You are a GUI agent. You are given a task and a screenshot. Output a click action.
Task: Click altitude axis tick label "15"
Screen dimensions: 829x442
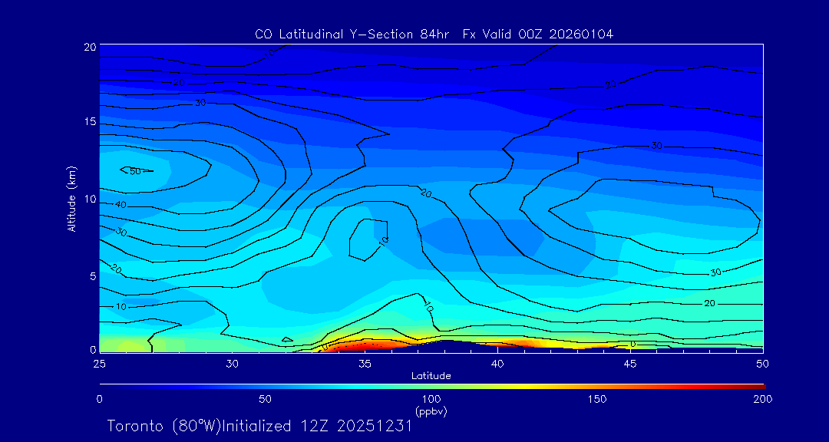click(90, 122)
